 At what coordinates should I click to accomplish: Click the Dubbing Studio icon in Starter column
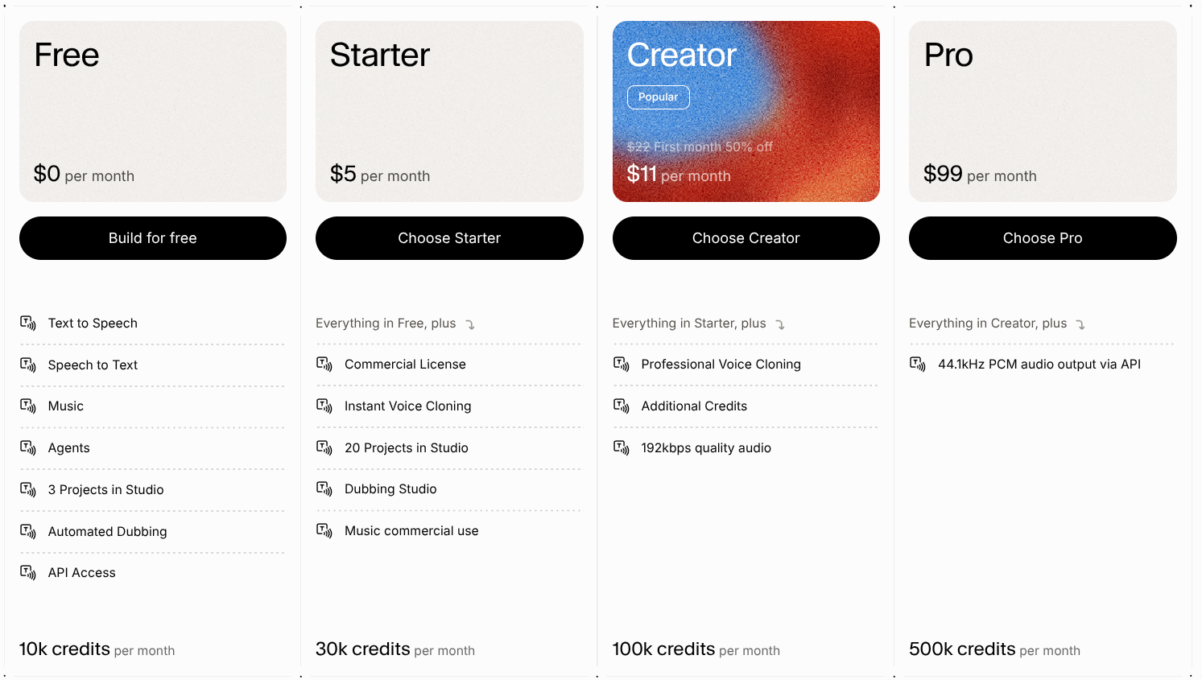tap(324, 488)
